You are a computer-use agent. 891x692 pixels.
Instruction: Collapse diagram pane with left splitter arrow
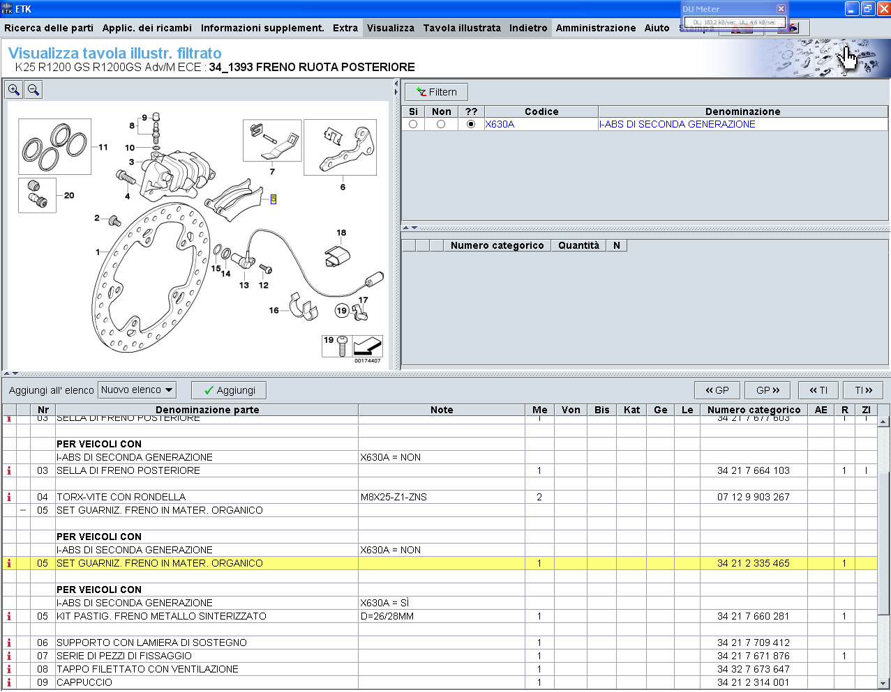[396, 84]
